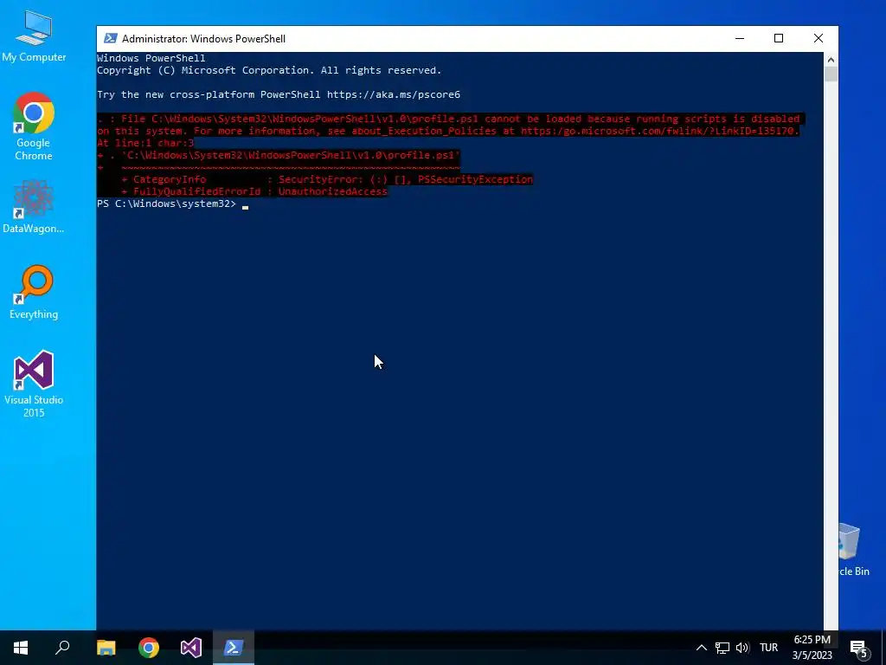Open clock and calendar flyout
Viewport: 886px width, 665px height.
point(812,648)
